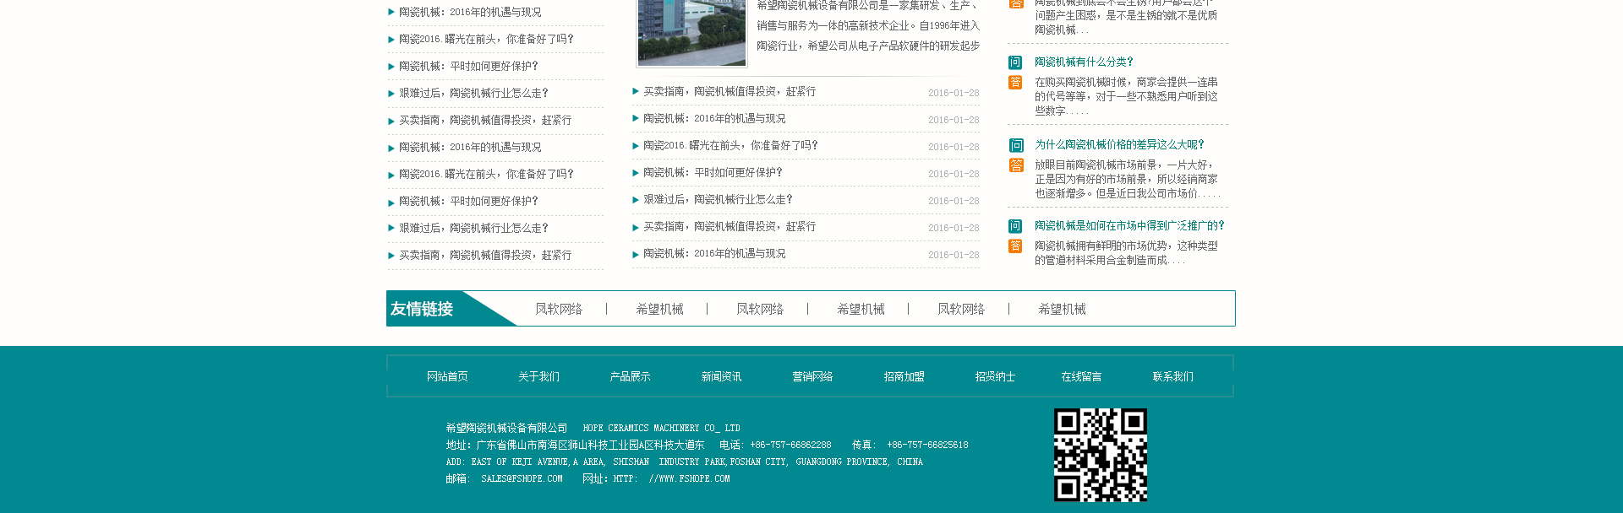Click the last 希望机械 link in 友情链接
This screenshot has height=513, width=1623.
pyautogui.click(x=1062, y=309)
